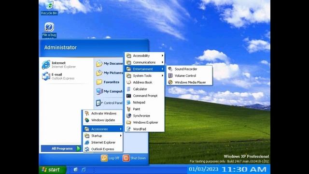Image resolution: width=309 pixels, height=174 pixels.
Task: Click the Log Off button
Action: point(110,158)
